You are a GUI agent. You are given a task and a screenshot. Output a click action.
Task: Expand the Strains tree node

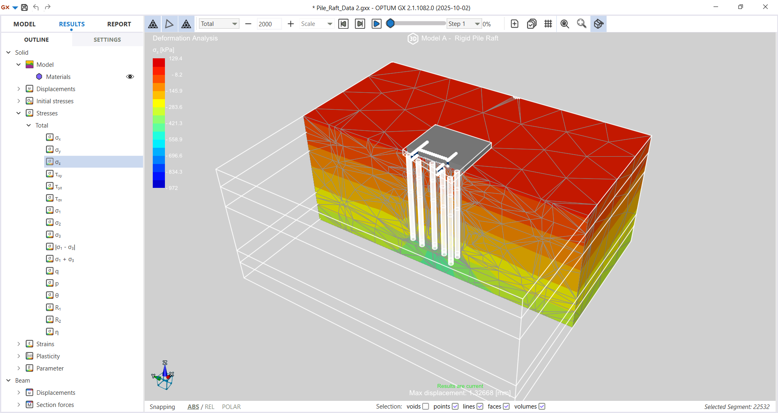point(19,344)
